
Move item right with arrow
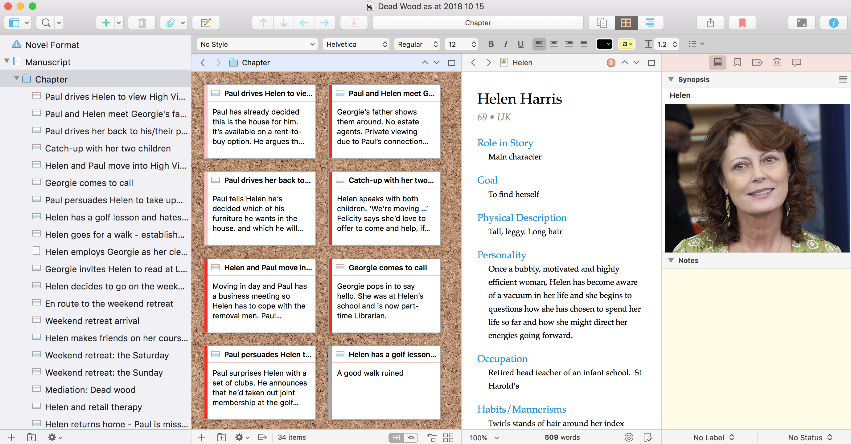324,23
